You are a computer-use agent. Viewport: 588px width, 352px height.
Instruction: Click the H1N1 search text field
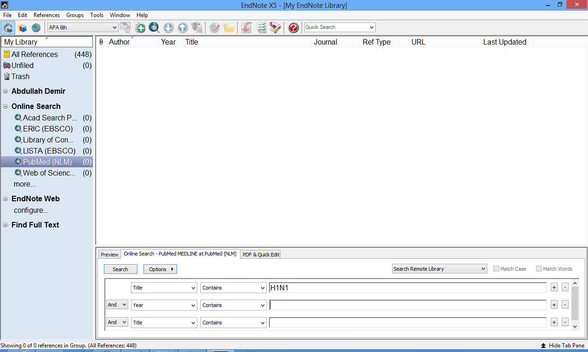tap(408, 288)
